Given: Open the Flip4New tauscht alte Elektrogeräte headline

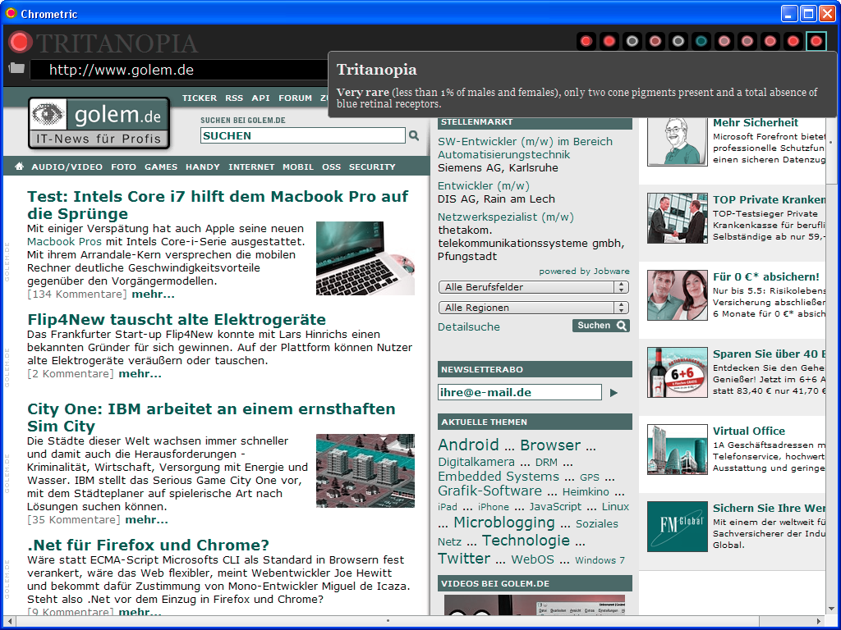Looking at the screenshot, I should pos(177,320).
